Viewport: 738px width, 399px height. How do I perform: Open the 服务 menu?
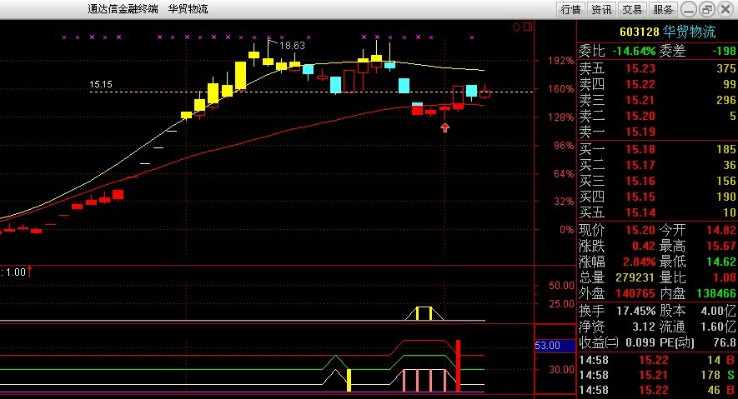click(x=663, y=9)
